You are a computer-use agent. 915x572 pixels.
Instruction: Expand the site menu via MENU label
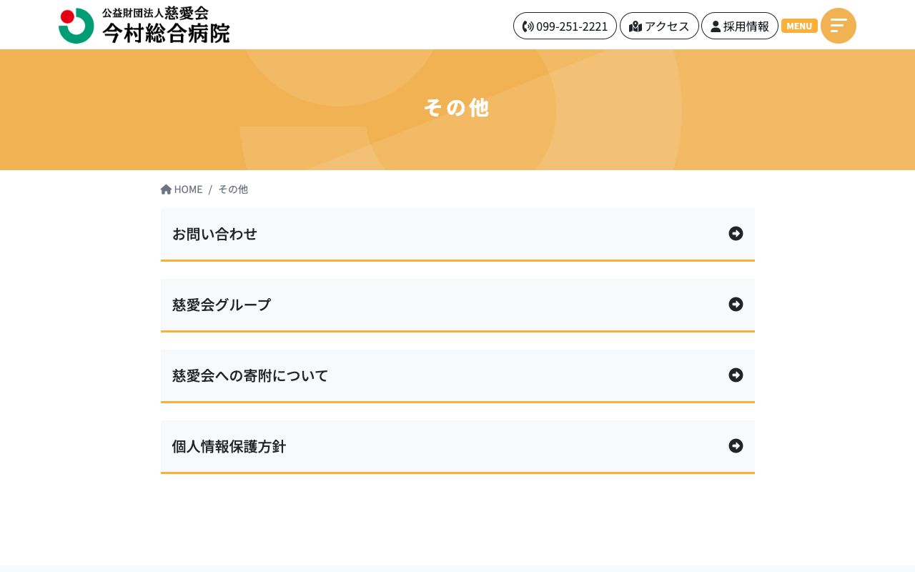799,26
